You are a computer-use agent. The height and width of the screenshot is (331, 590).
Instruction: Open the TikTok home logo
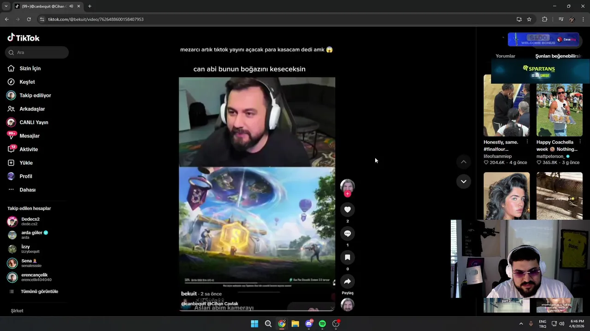click(x=24, y=38)
